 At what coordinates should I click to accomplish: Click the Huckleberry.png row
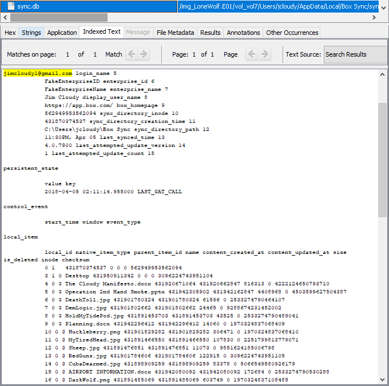coord(172,332)
